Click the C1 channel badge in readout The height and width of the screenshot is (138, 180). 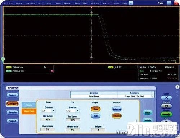8,67
